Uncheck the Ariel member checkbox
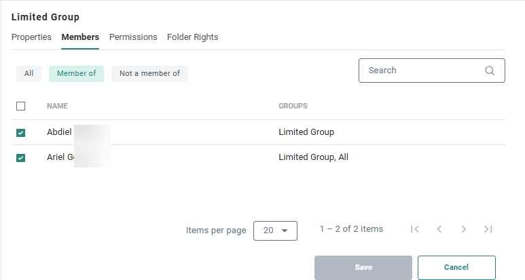The height and width of the screenshot is (280, 525). coord(20,158)
